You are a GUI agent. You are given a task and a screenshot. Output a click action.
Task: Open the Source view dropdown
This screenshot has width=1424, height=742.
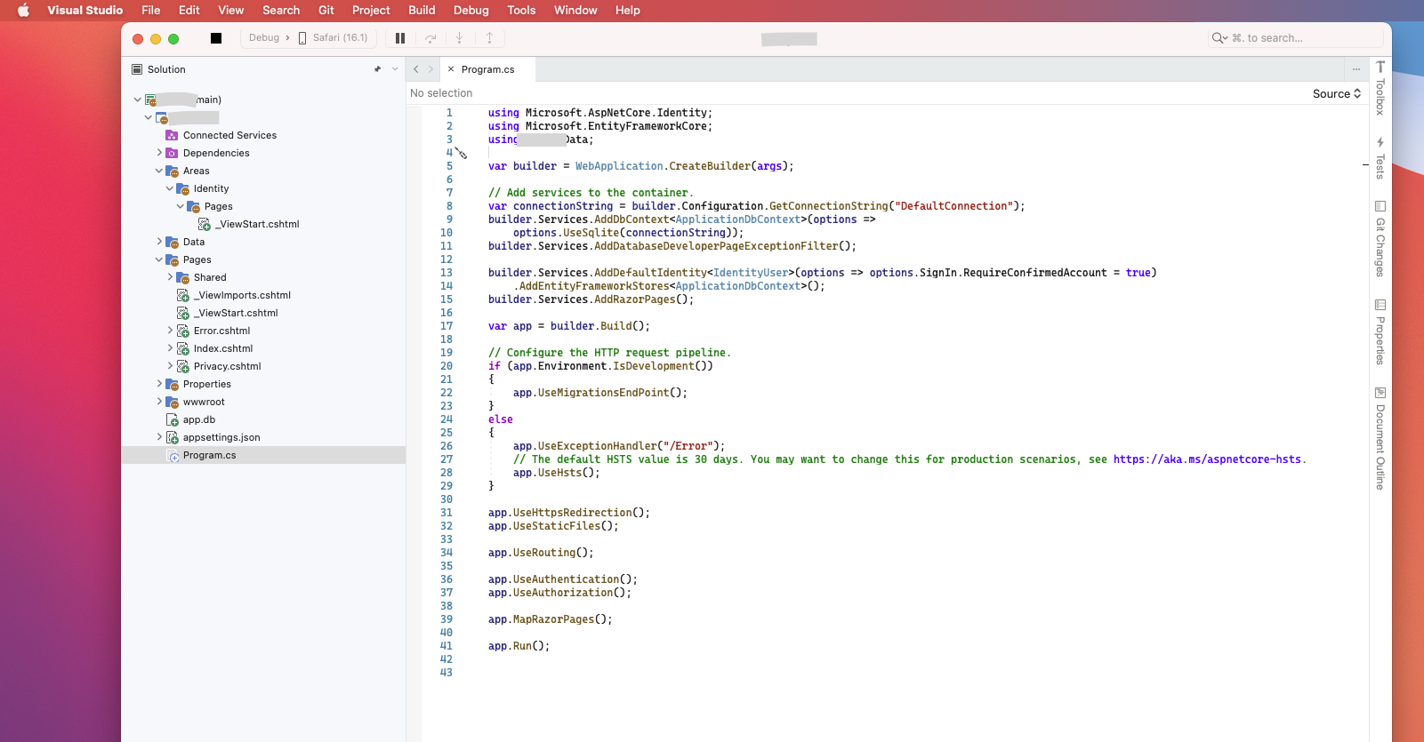click(x=1336, y=93)
